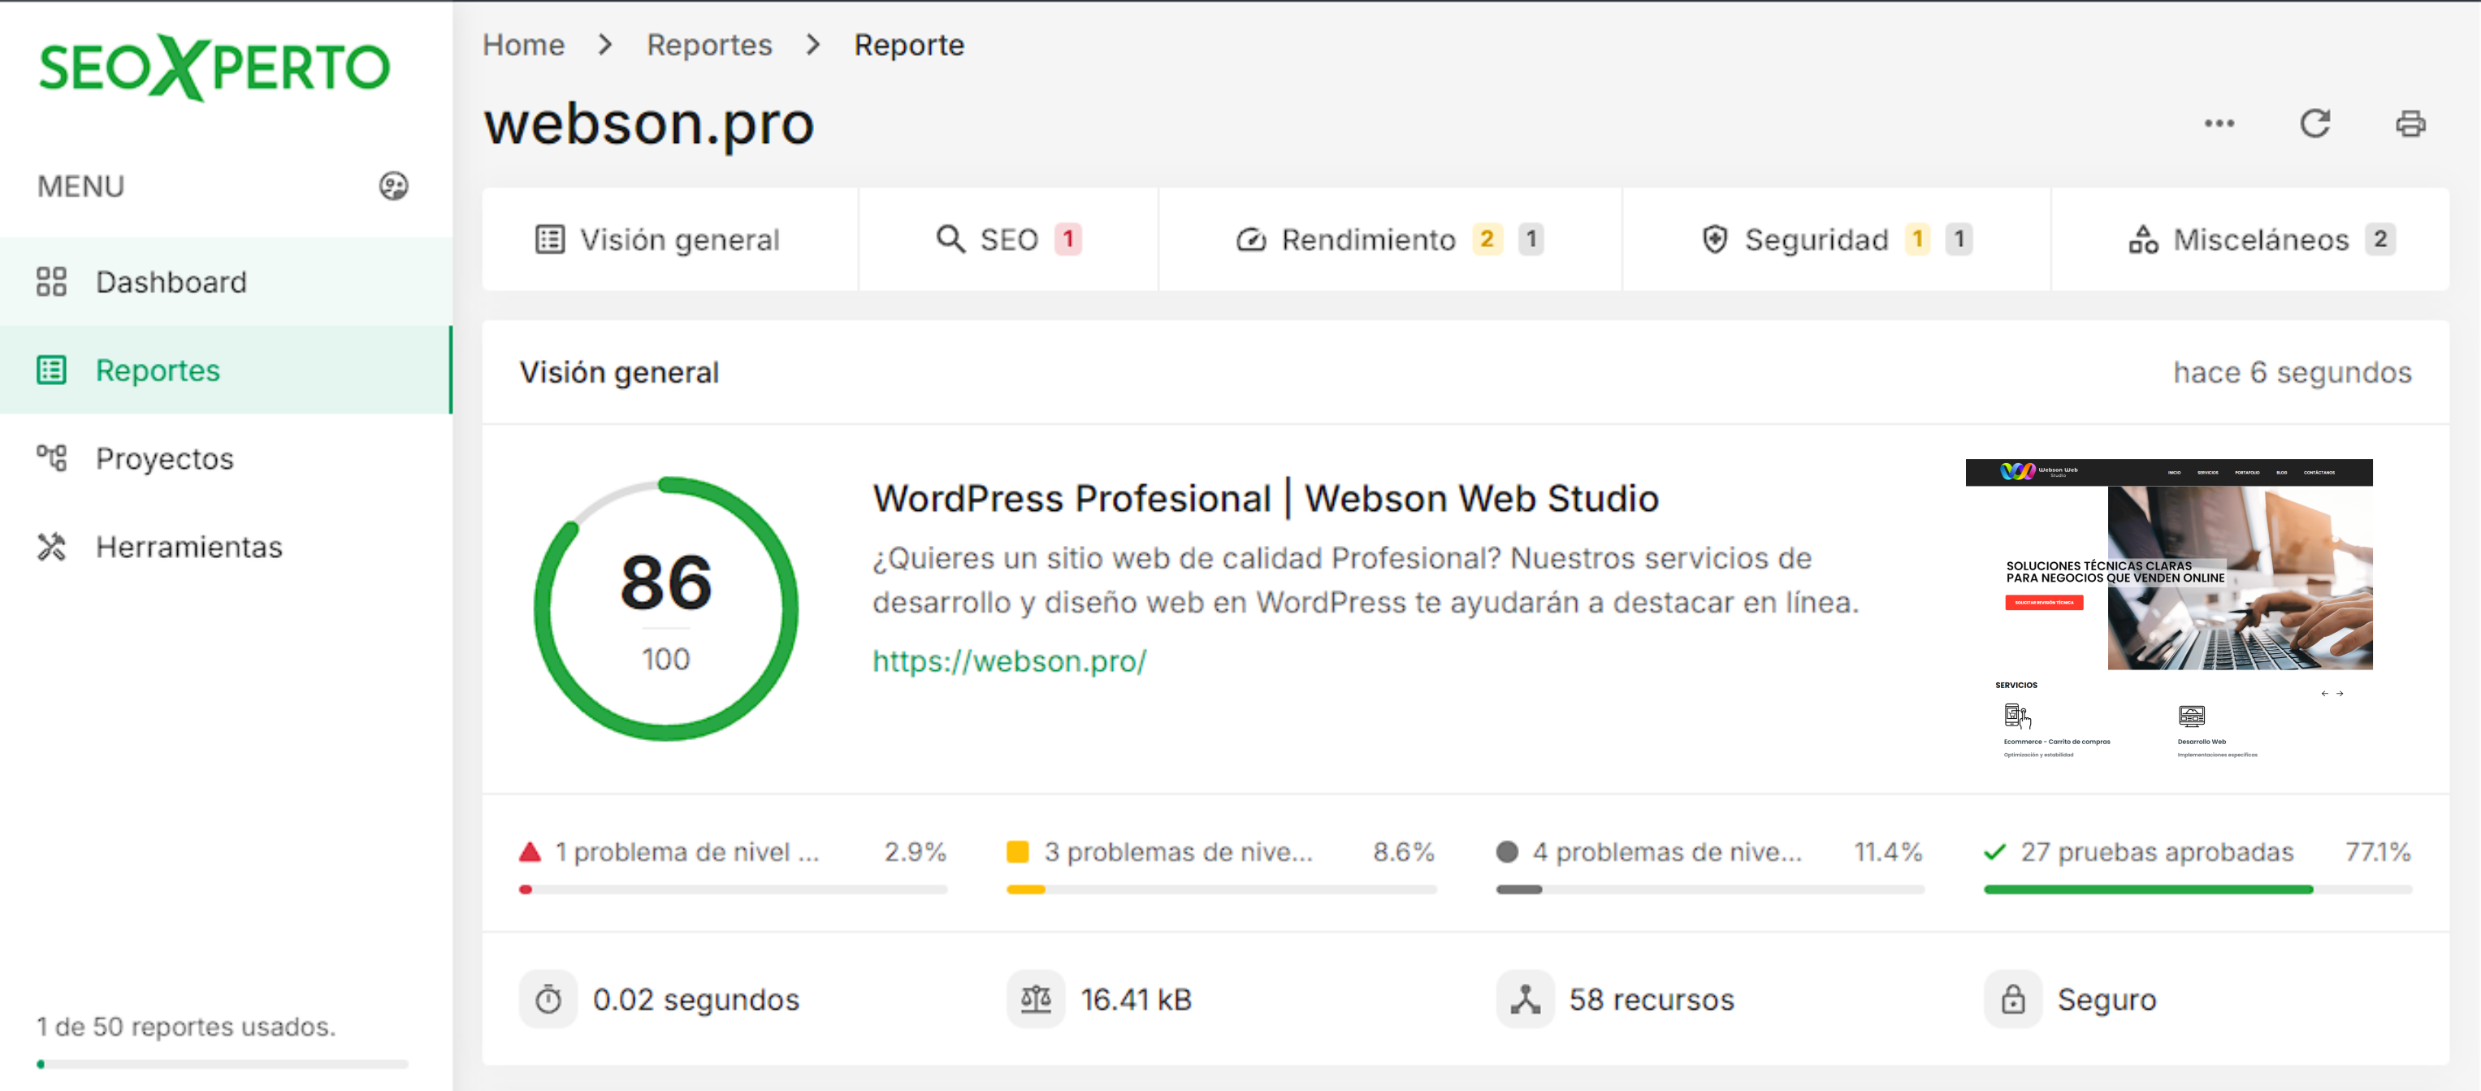2481x1091 pixels.
Task: Click the yellow square medium problems icon
Action: pos(1018,852)
